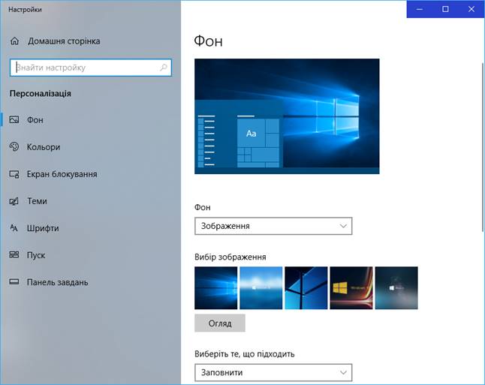
Task: Close the Настройки window
Action: (471, 9)
